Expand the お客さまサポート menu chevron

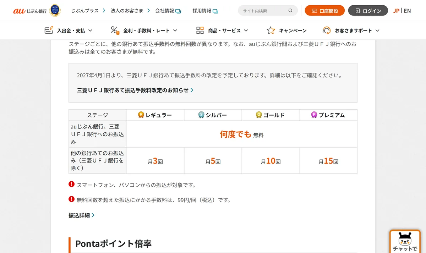pyautogui.click(x=377, y=31)
